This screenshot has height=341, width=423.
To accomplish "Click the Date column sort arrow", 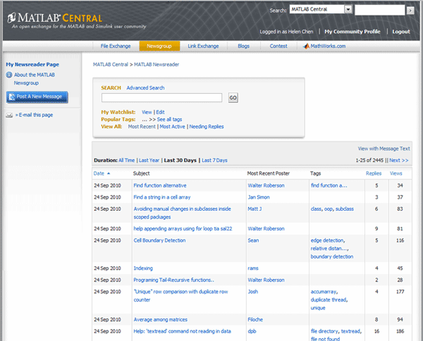I will pos(109,173).
